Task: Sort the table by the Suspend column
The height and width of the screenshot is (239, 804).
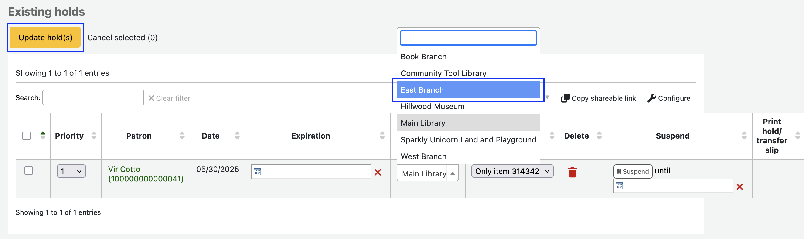Action: tap(744, 135)
